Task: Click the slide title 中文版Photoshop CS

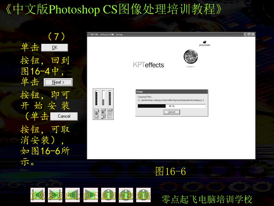Action: (x=113, y=9)
